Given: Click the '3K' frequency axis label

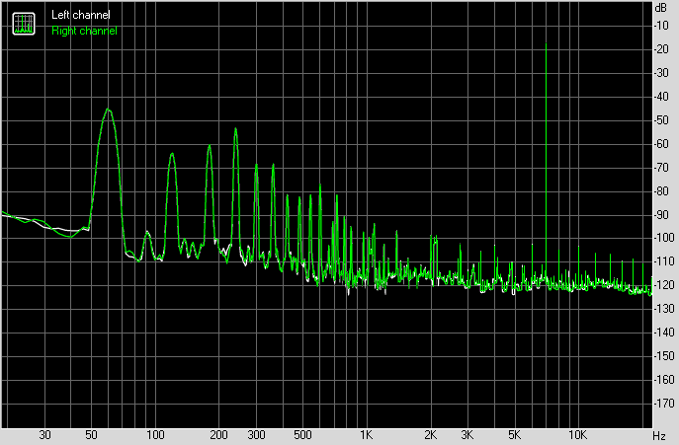Looking at the screenshot, I should click(467, 434).
